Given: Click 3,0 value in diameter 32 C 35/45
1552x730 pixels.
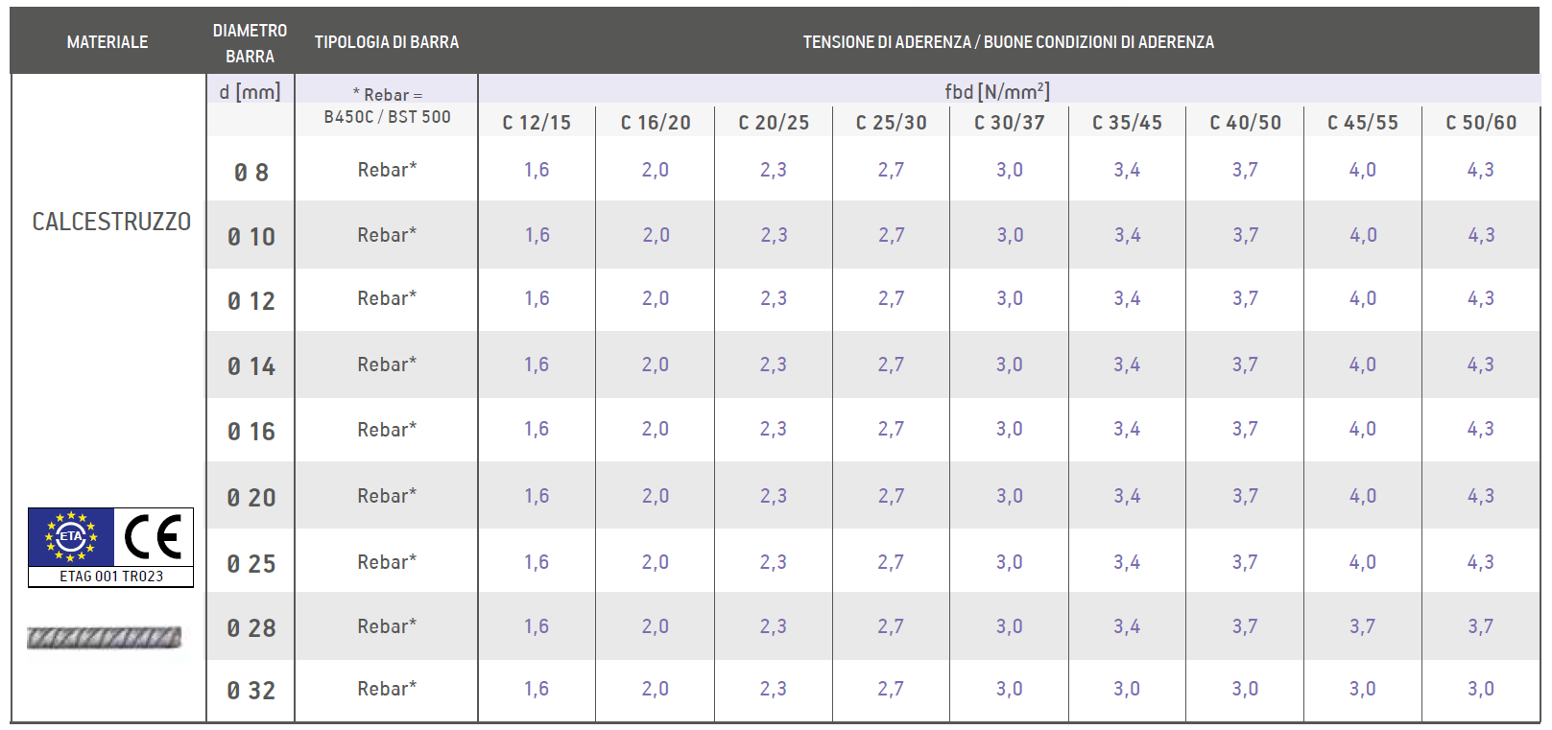Looking at the screenshot, I should pyautogui.click(x=1127, y=689).
